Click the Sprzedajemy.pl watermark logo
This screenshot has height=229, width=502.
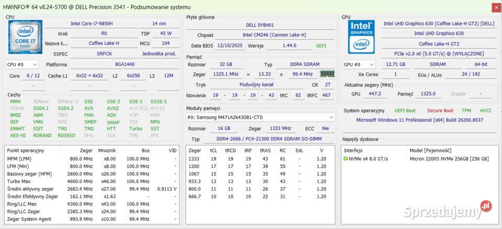pos(448,209)
